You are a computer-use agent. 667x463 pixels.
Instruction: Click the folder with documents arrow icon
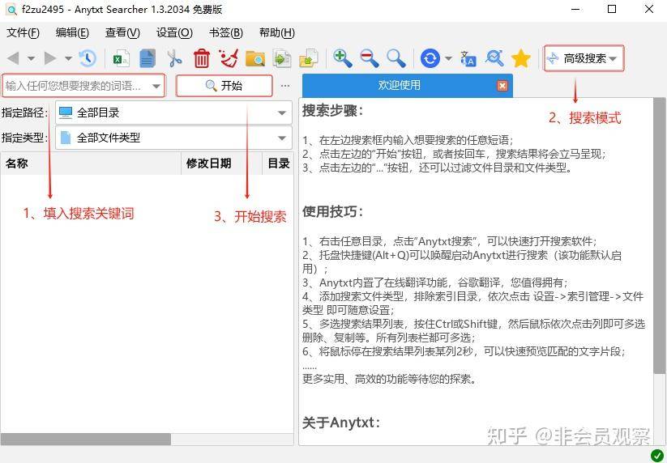point(309,58)
